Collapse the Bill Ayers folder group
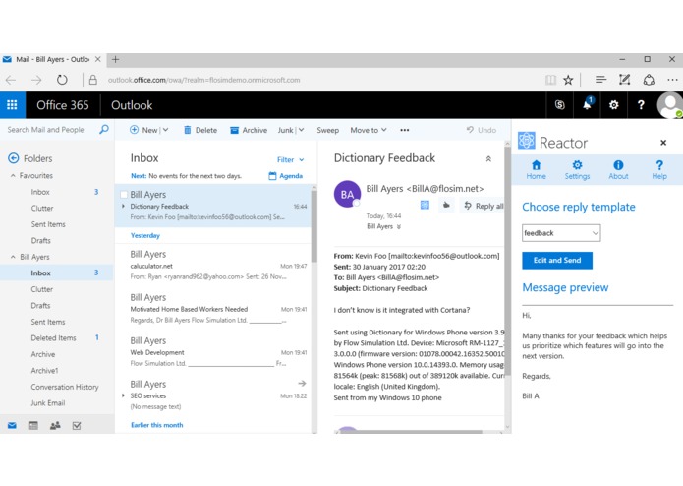 13,257
